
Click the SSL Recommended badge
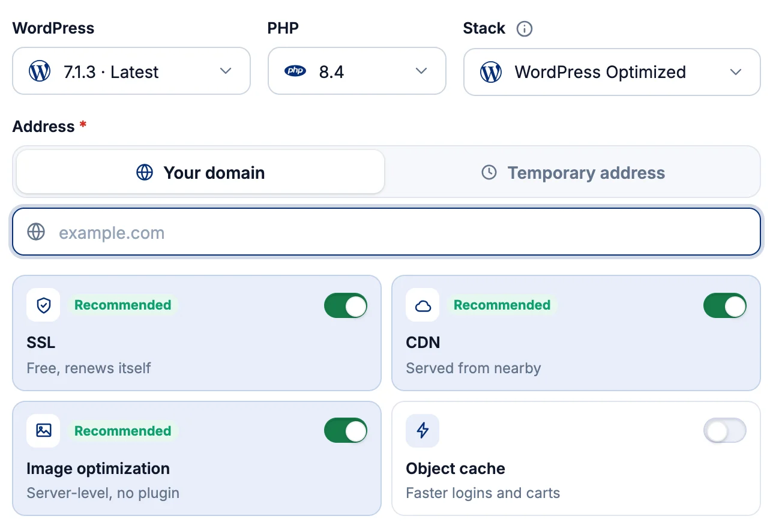123,305
